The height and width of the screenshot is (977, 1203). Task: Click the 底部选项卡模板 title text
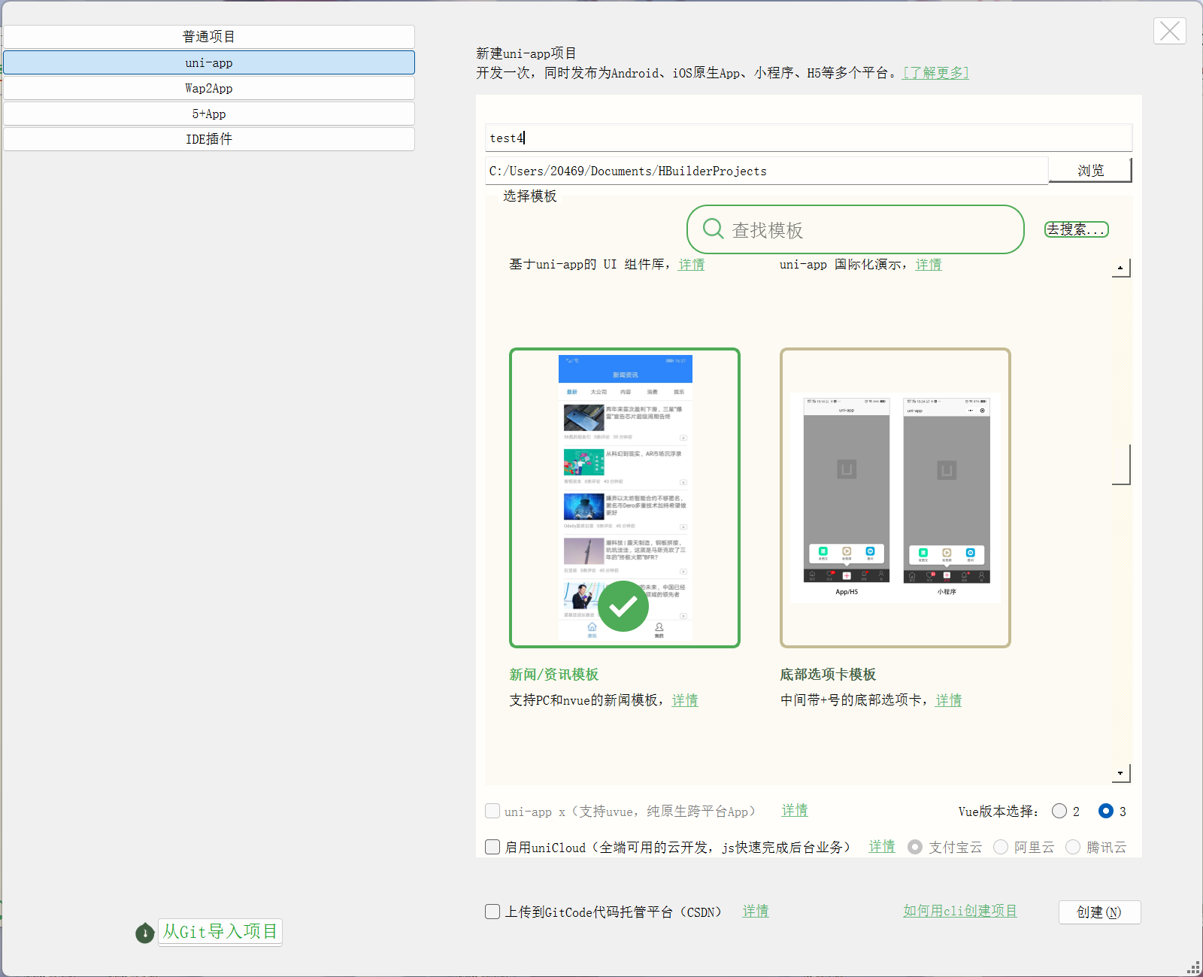(x=828, y=675)
